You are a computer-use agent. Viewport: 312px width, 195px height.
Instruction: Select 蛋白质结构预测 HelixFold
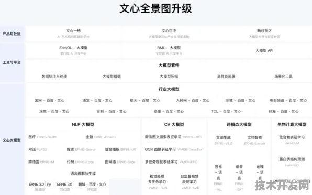pos(292,162)
